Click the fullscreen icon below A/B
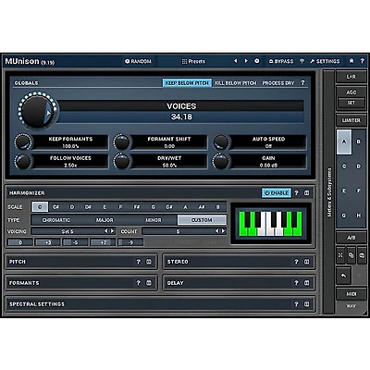 pos(340,255)
